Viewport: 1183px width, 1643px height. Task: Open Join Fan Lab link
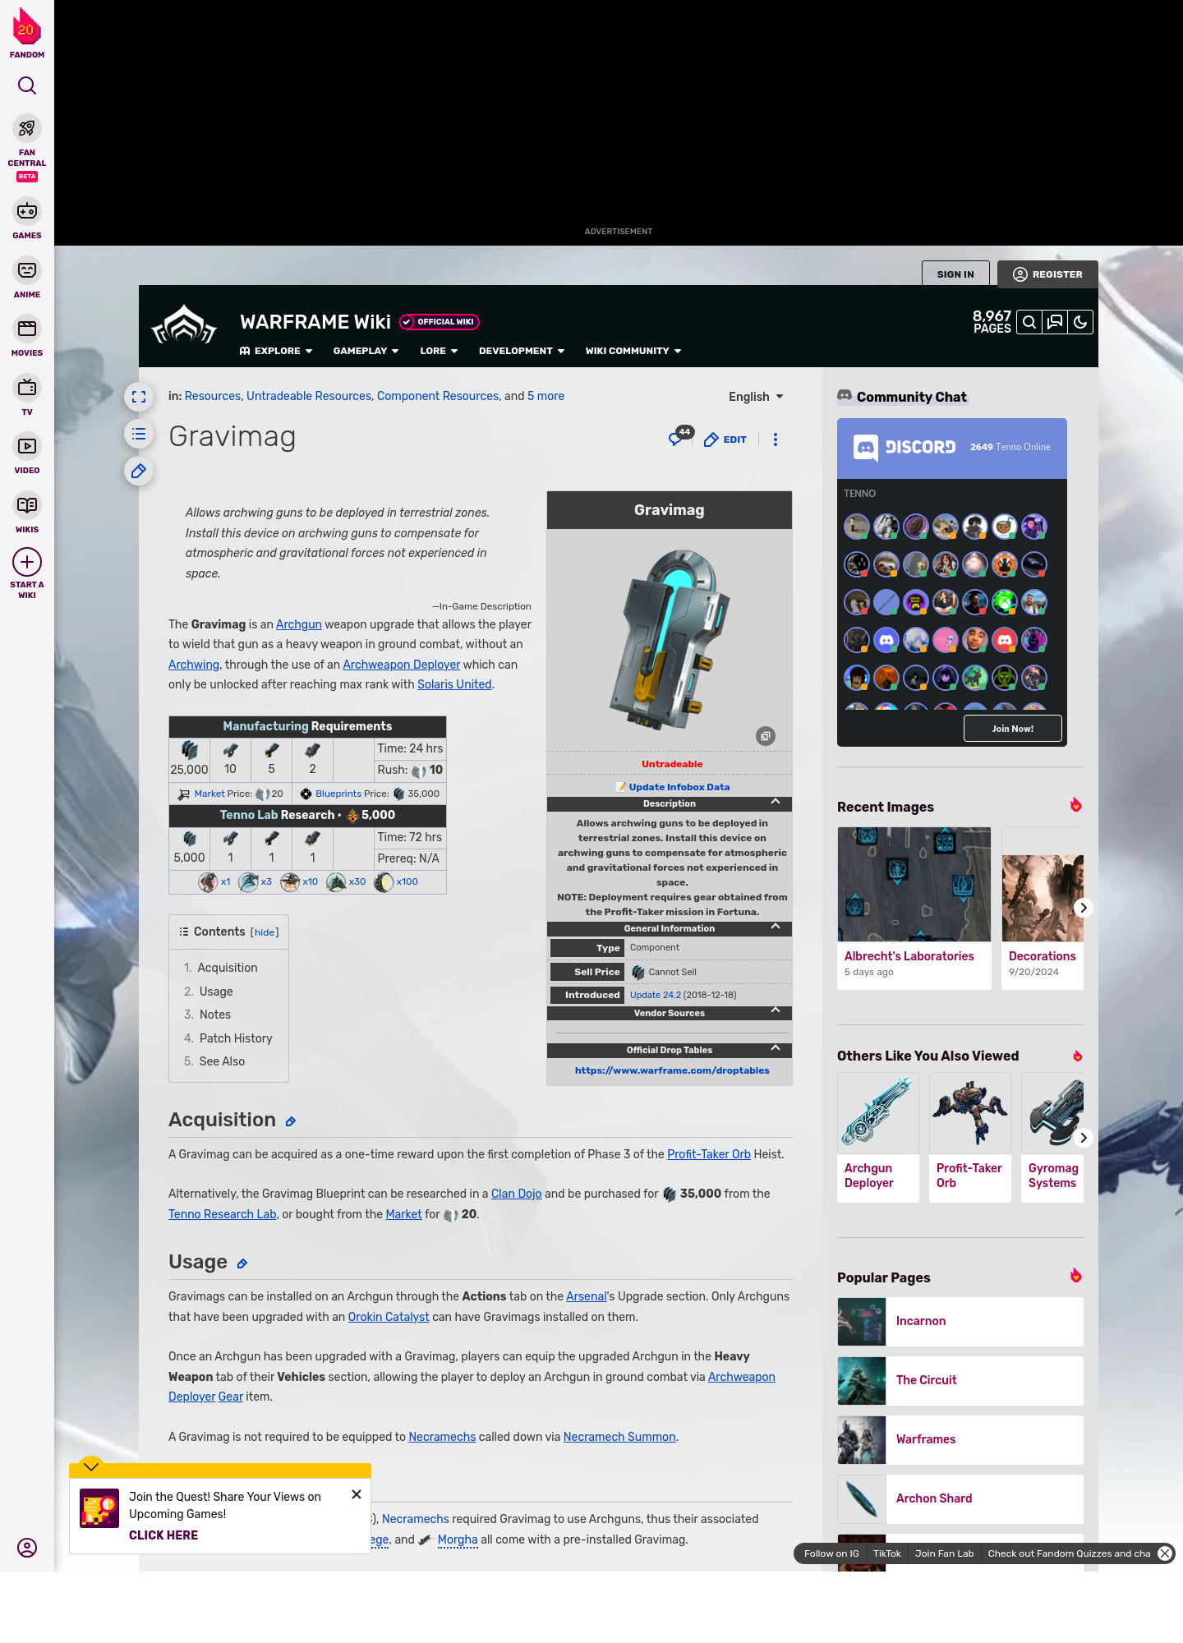(944, 1553)
